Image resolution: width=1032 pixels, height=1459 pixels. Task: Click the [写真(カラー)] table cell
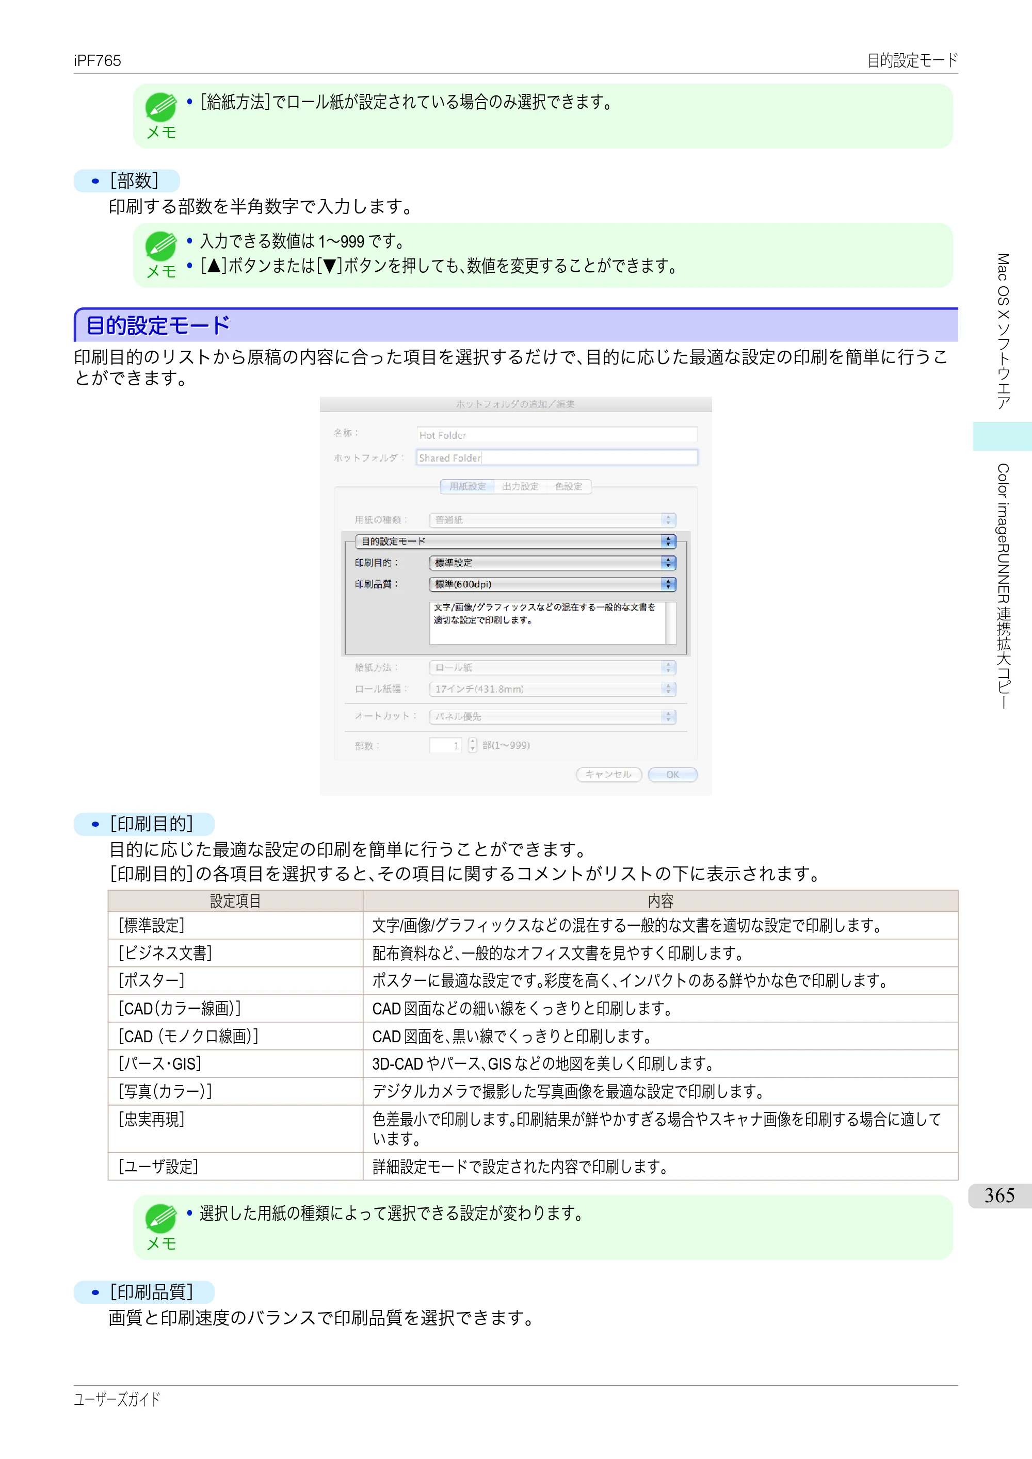coord(235,1091)
